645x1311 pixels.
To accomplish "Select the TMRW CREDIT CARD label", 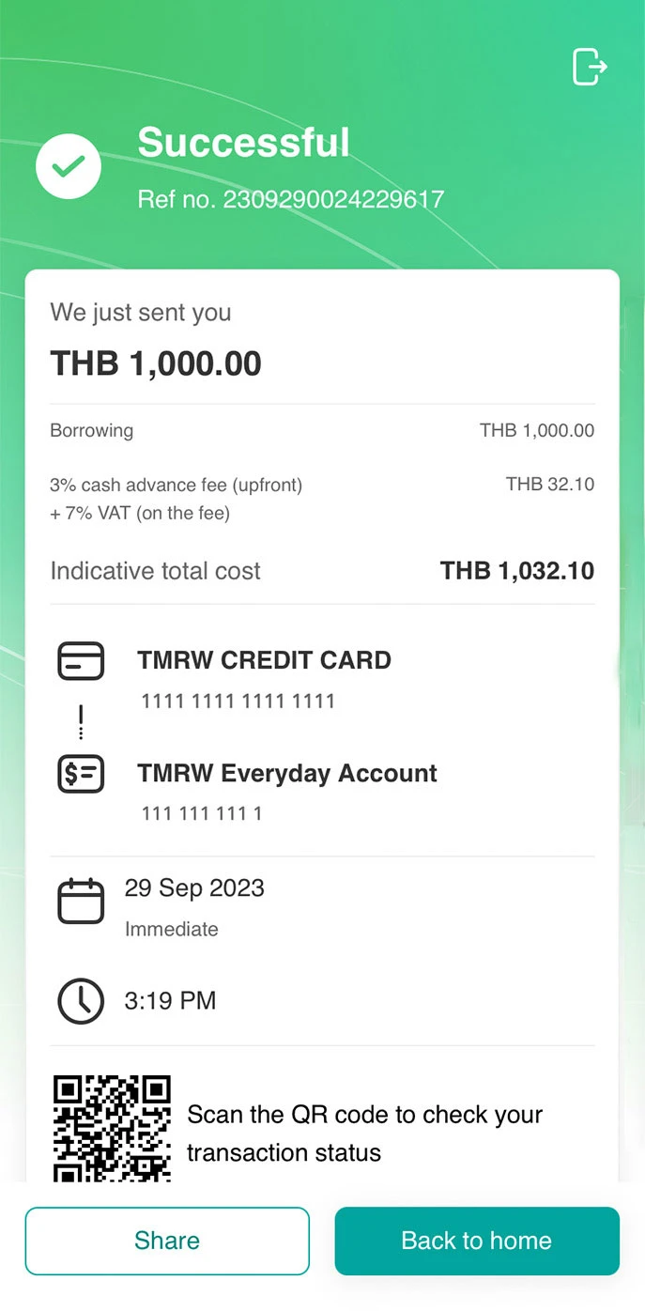I will pos(264,660).
